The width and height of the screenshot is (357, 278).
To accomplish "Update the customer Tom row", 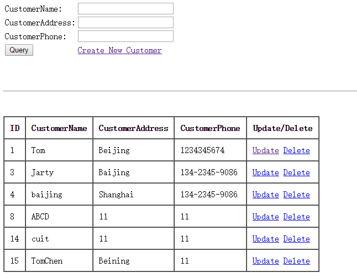I will 265,150.
